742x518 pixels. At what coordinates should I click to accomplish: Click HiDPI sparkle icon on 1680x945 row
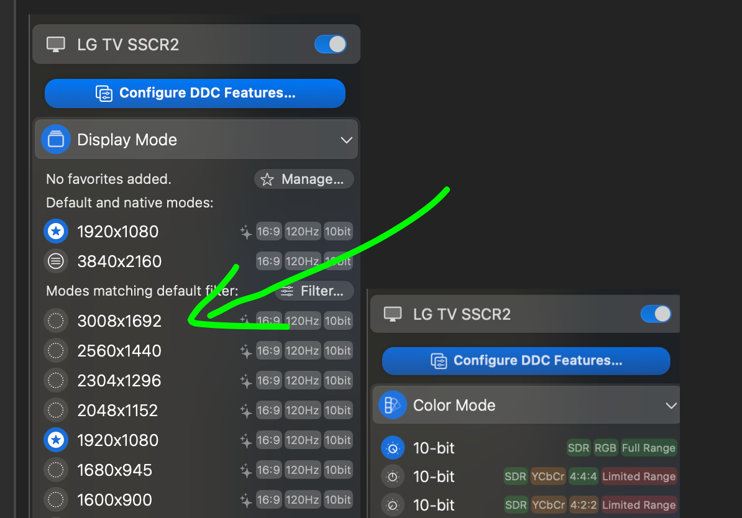click(245, 470)
